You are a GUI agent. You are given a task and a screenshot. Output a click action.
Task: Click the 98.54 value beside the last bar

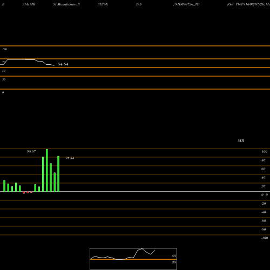(x=70, y=158)
